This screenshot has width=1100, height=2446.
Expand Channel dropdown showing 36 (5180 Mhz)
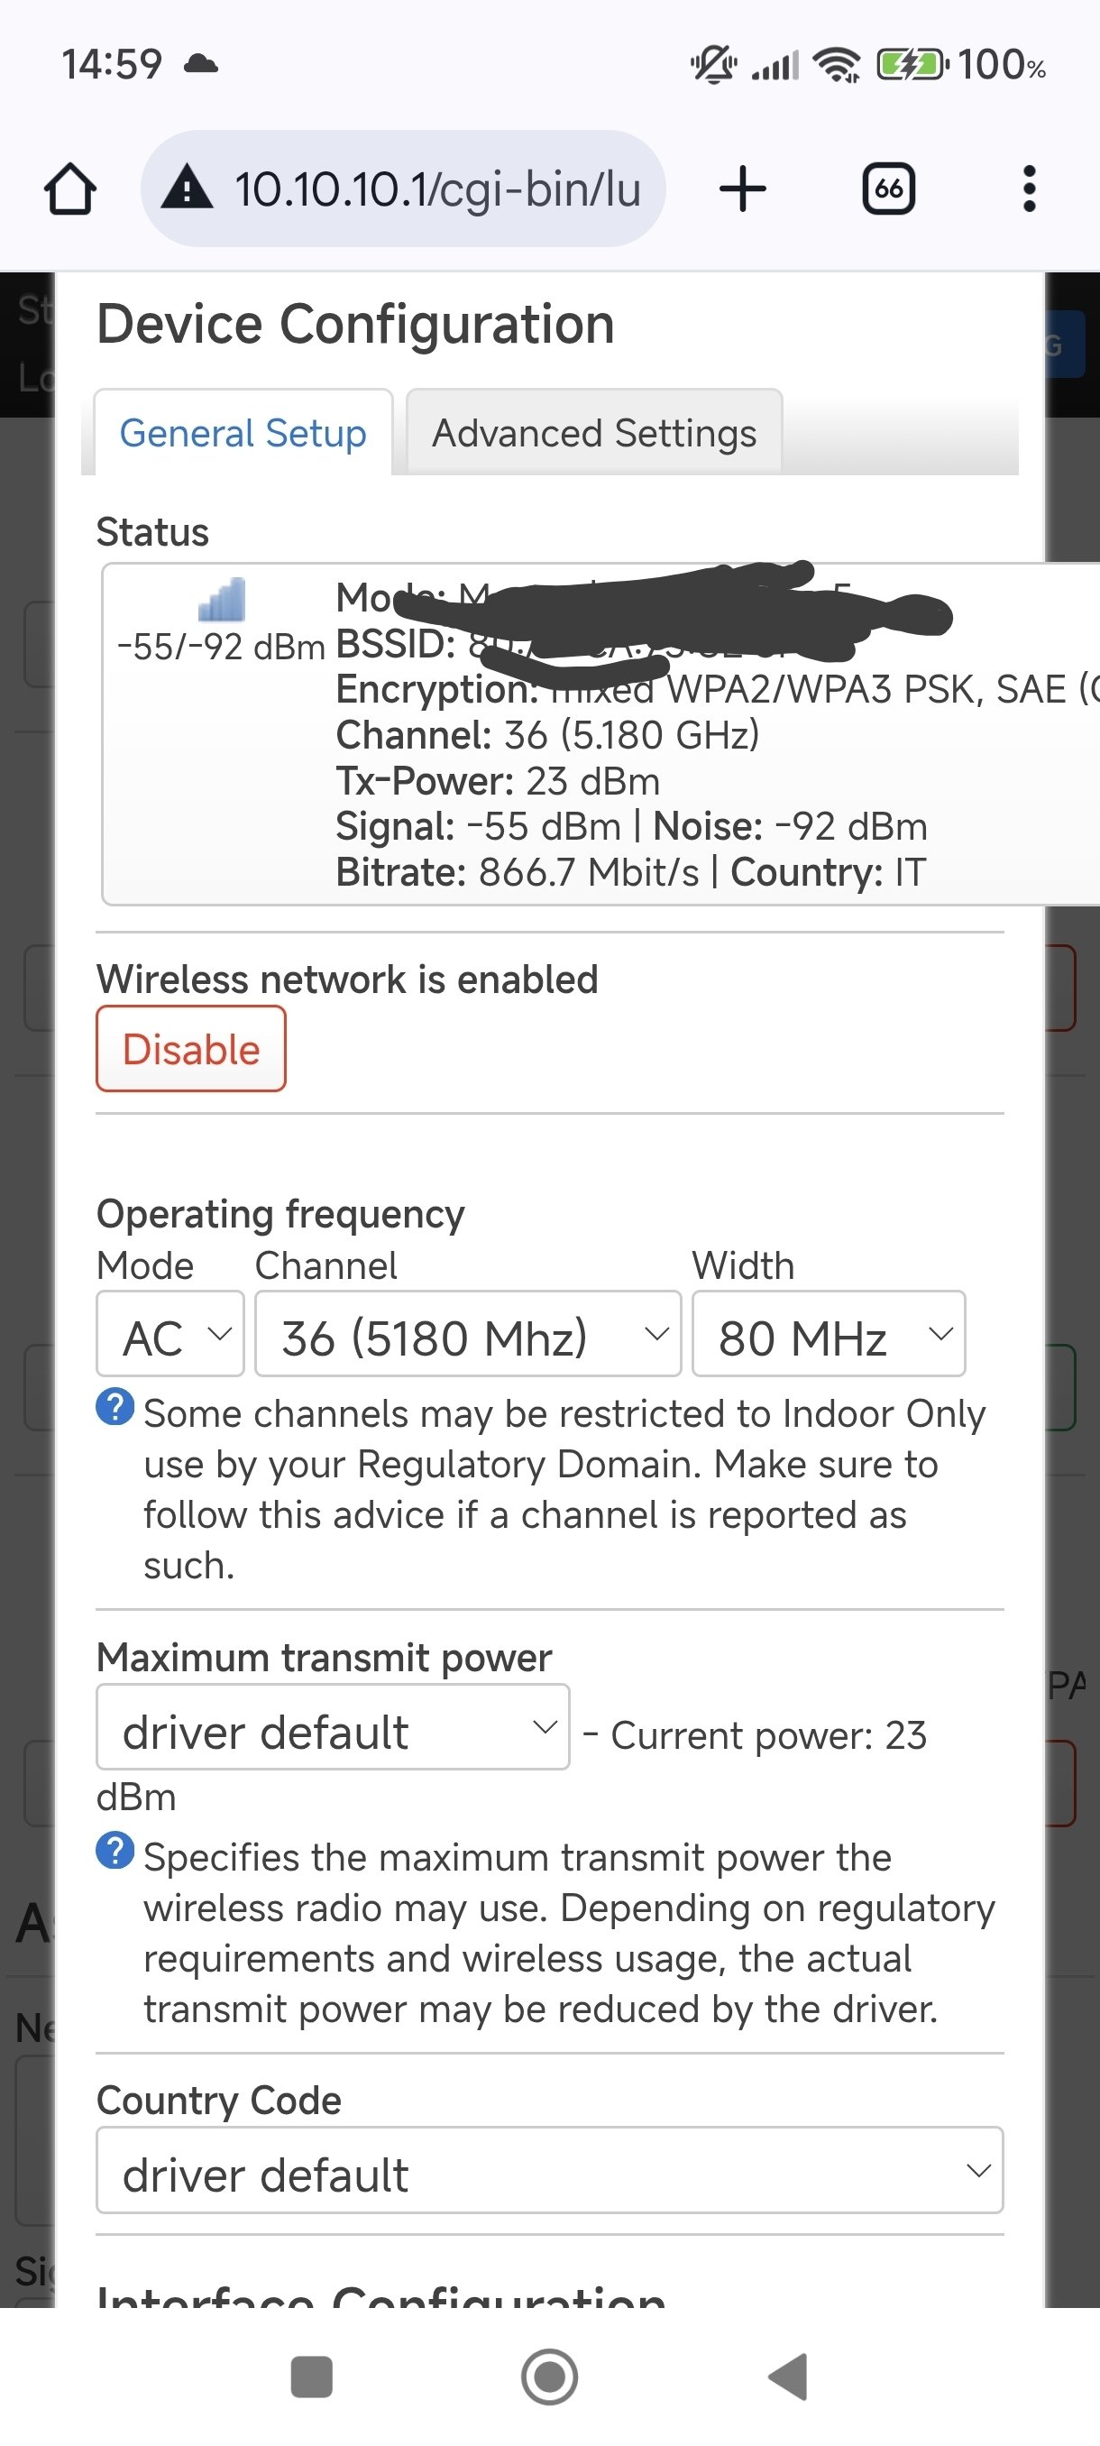tap(468, 1334)
